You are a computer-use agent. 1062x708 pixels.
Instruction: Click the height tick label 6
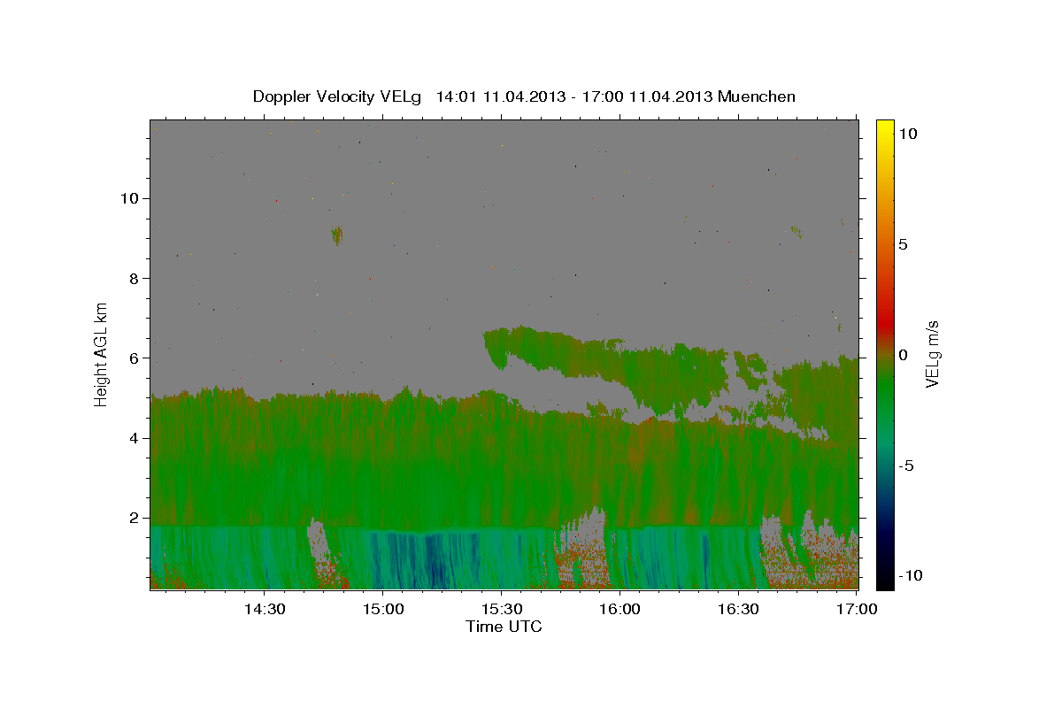coord(133,358)
